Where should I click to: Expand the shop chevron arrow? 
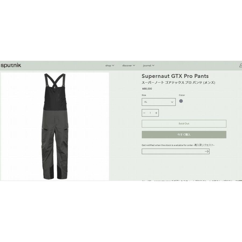[x=113, y=65]
